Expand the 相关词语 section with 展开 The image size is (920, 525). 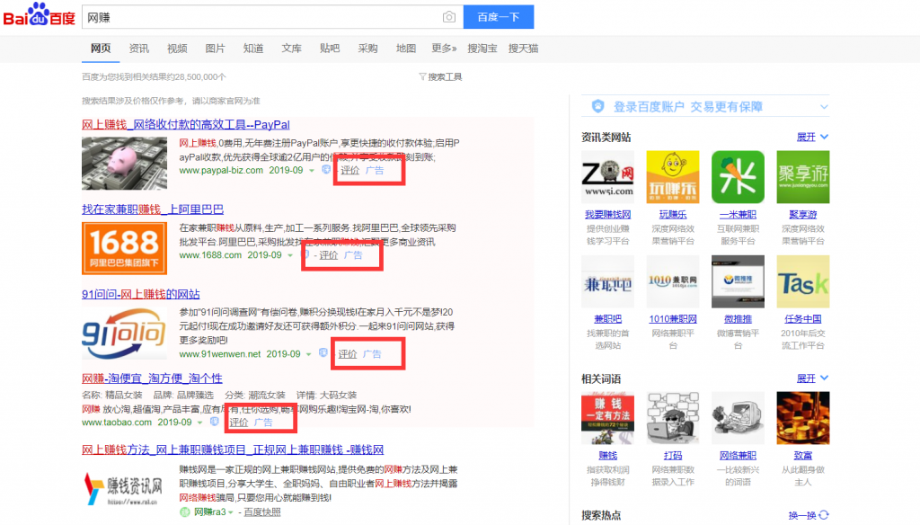pos(812,378)
